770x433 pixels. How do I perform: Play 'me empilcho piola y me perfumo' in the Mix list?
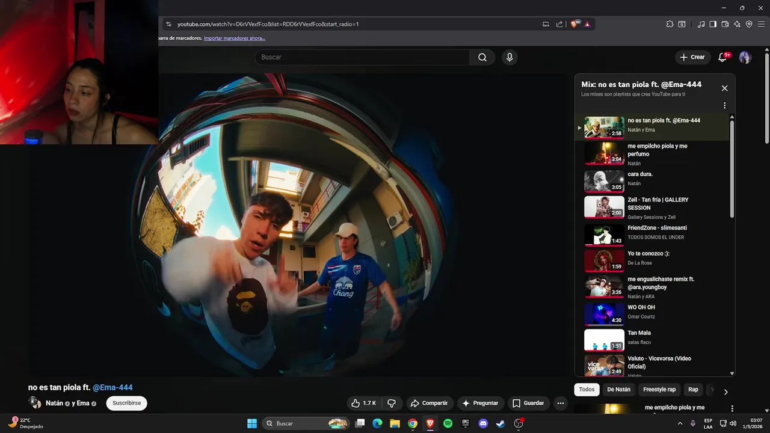pyautogui.click(x=651, y=154)
